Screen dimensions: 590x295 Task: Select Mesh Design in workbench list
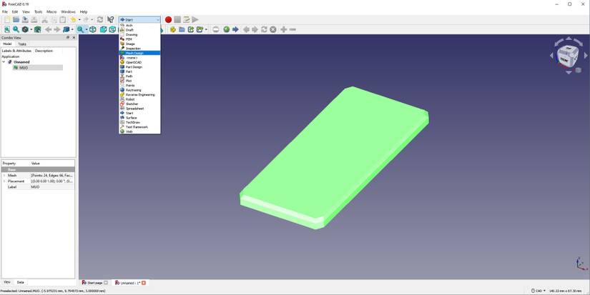(139, 53)
